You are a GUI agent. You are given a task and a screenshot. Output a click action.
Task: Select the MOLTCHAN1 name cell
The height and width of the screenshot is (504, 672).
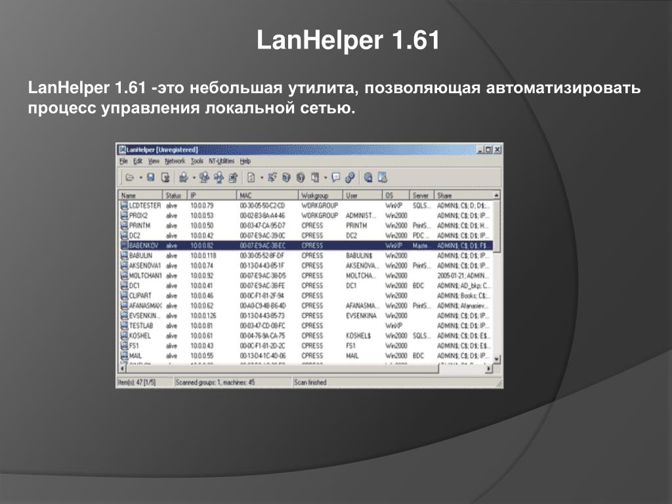coord(145,276)
